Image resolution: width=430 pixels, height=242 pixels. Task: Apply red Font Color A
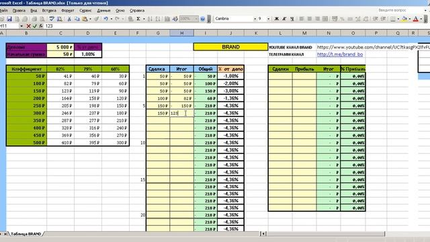click(x=415, y=19)
